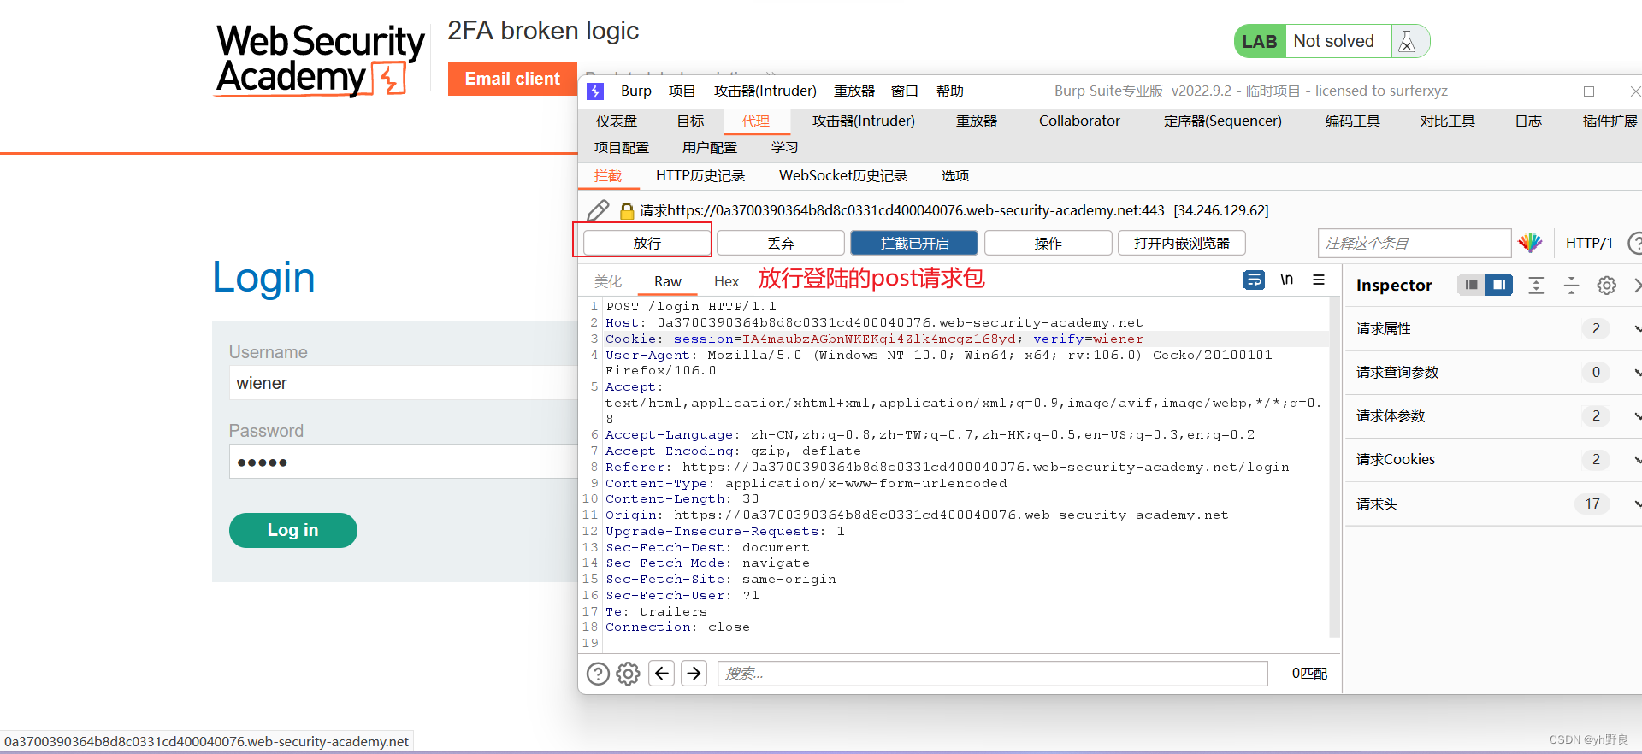Switch to the 目标 tab
Screen dimensions: 1642x754
[690, 121]
